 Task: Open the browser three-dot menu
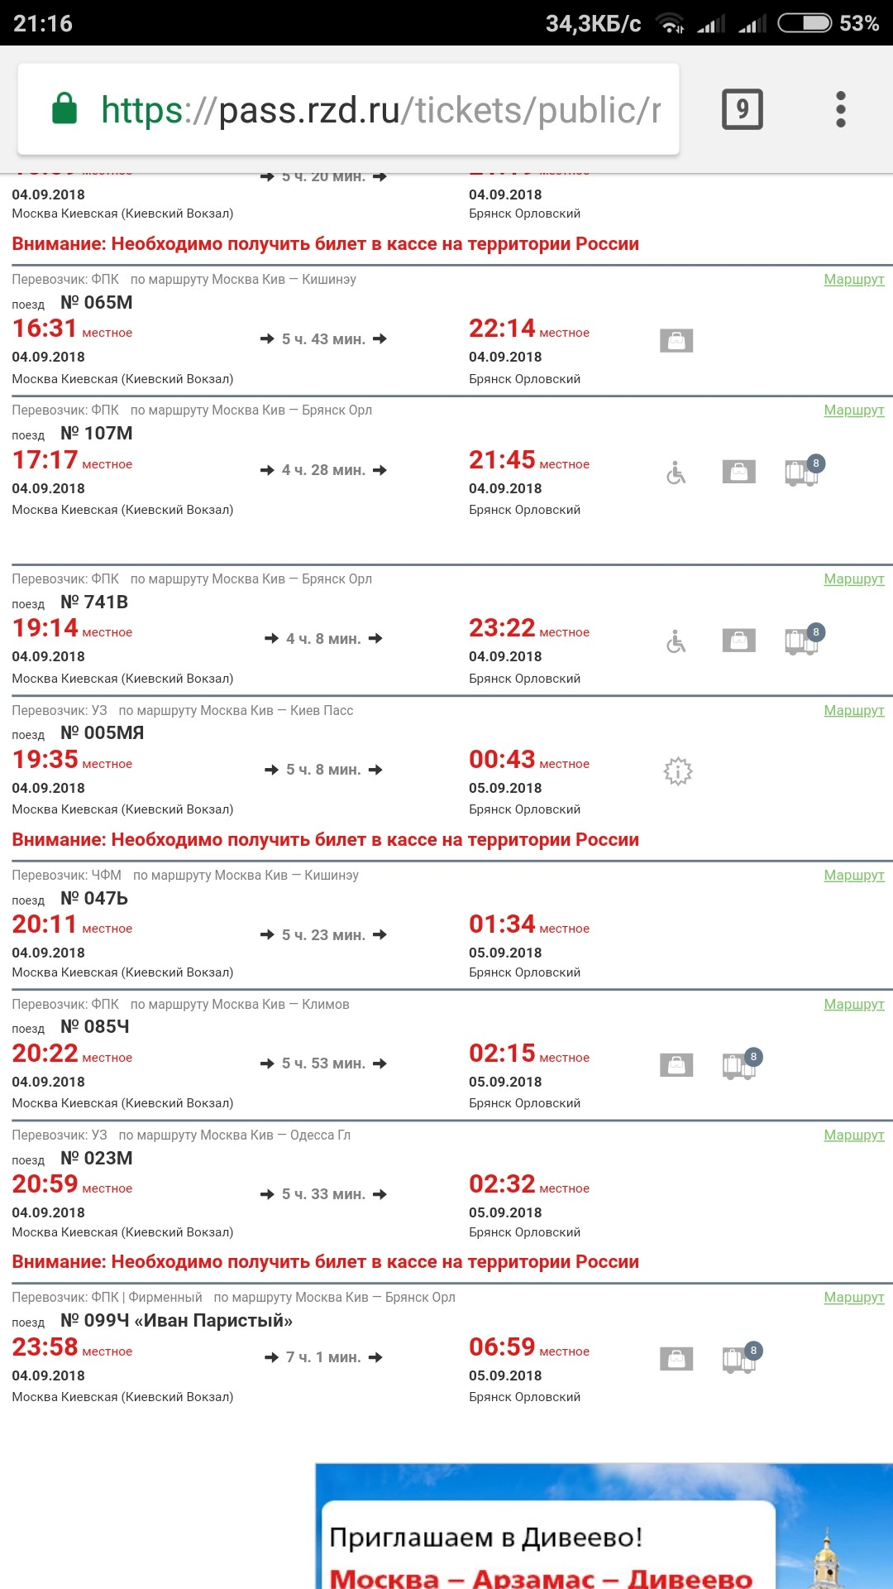coord(840,109)
